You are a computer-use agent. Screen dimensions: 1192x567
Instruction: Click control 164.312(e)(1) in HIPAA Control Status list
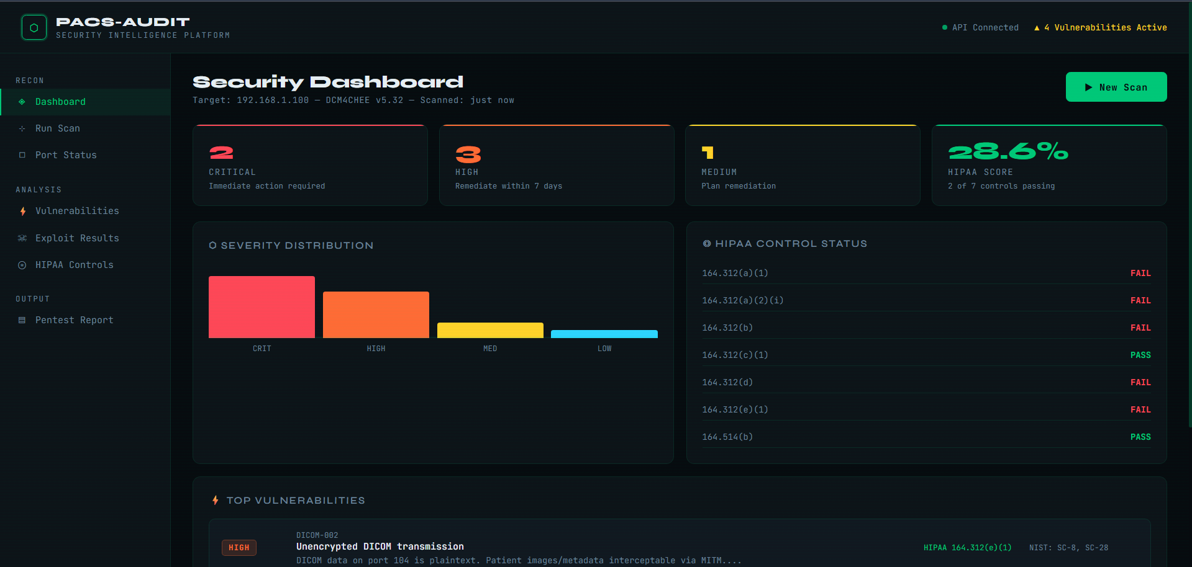(926, 409)
